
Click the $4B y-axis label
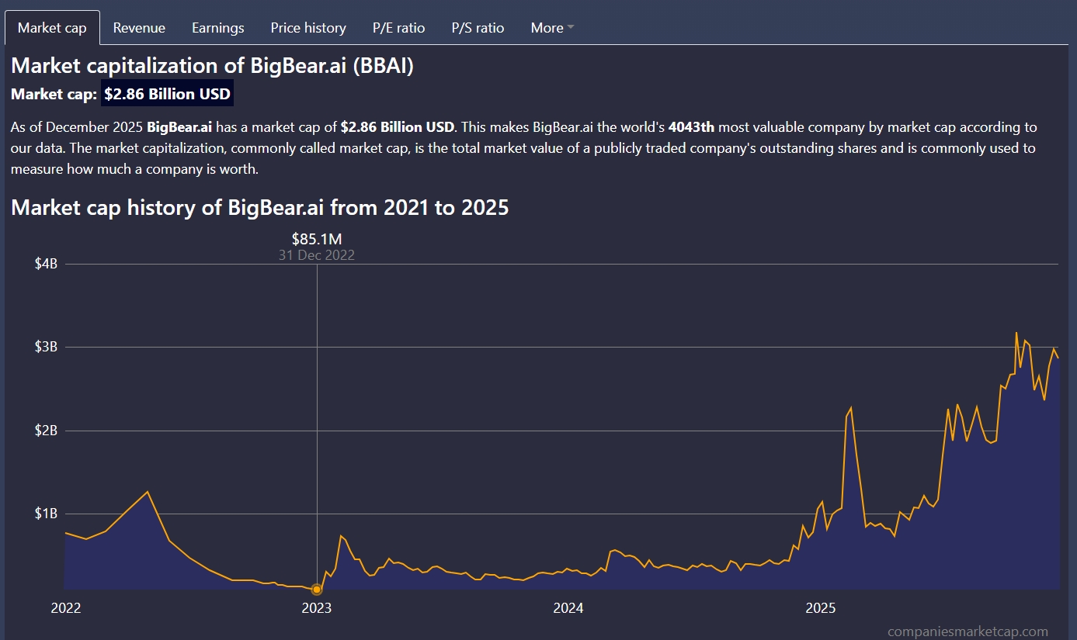46,264
